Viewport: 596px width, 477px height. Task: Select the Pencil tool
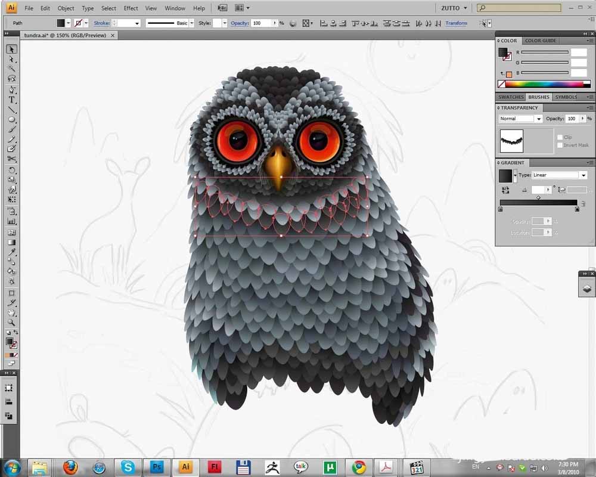click(x=11, y=139)
